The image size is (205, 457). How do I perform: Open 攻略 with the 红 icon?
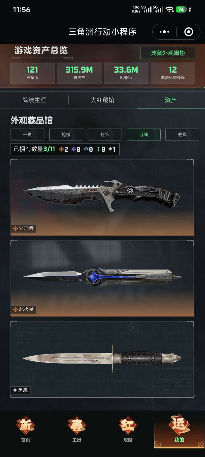[x=128, y=429]
